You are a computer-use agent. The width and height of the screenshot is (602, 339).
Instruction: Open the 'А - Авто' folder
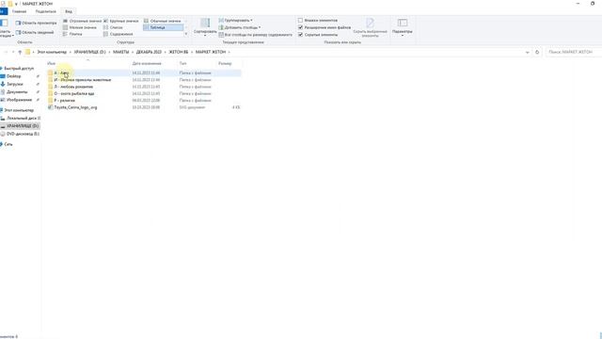coord(61,73)
